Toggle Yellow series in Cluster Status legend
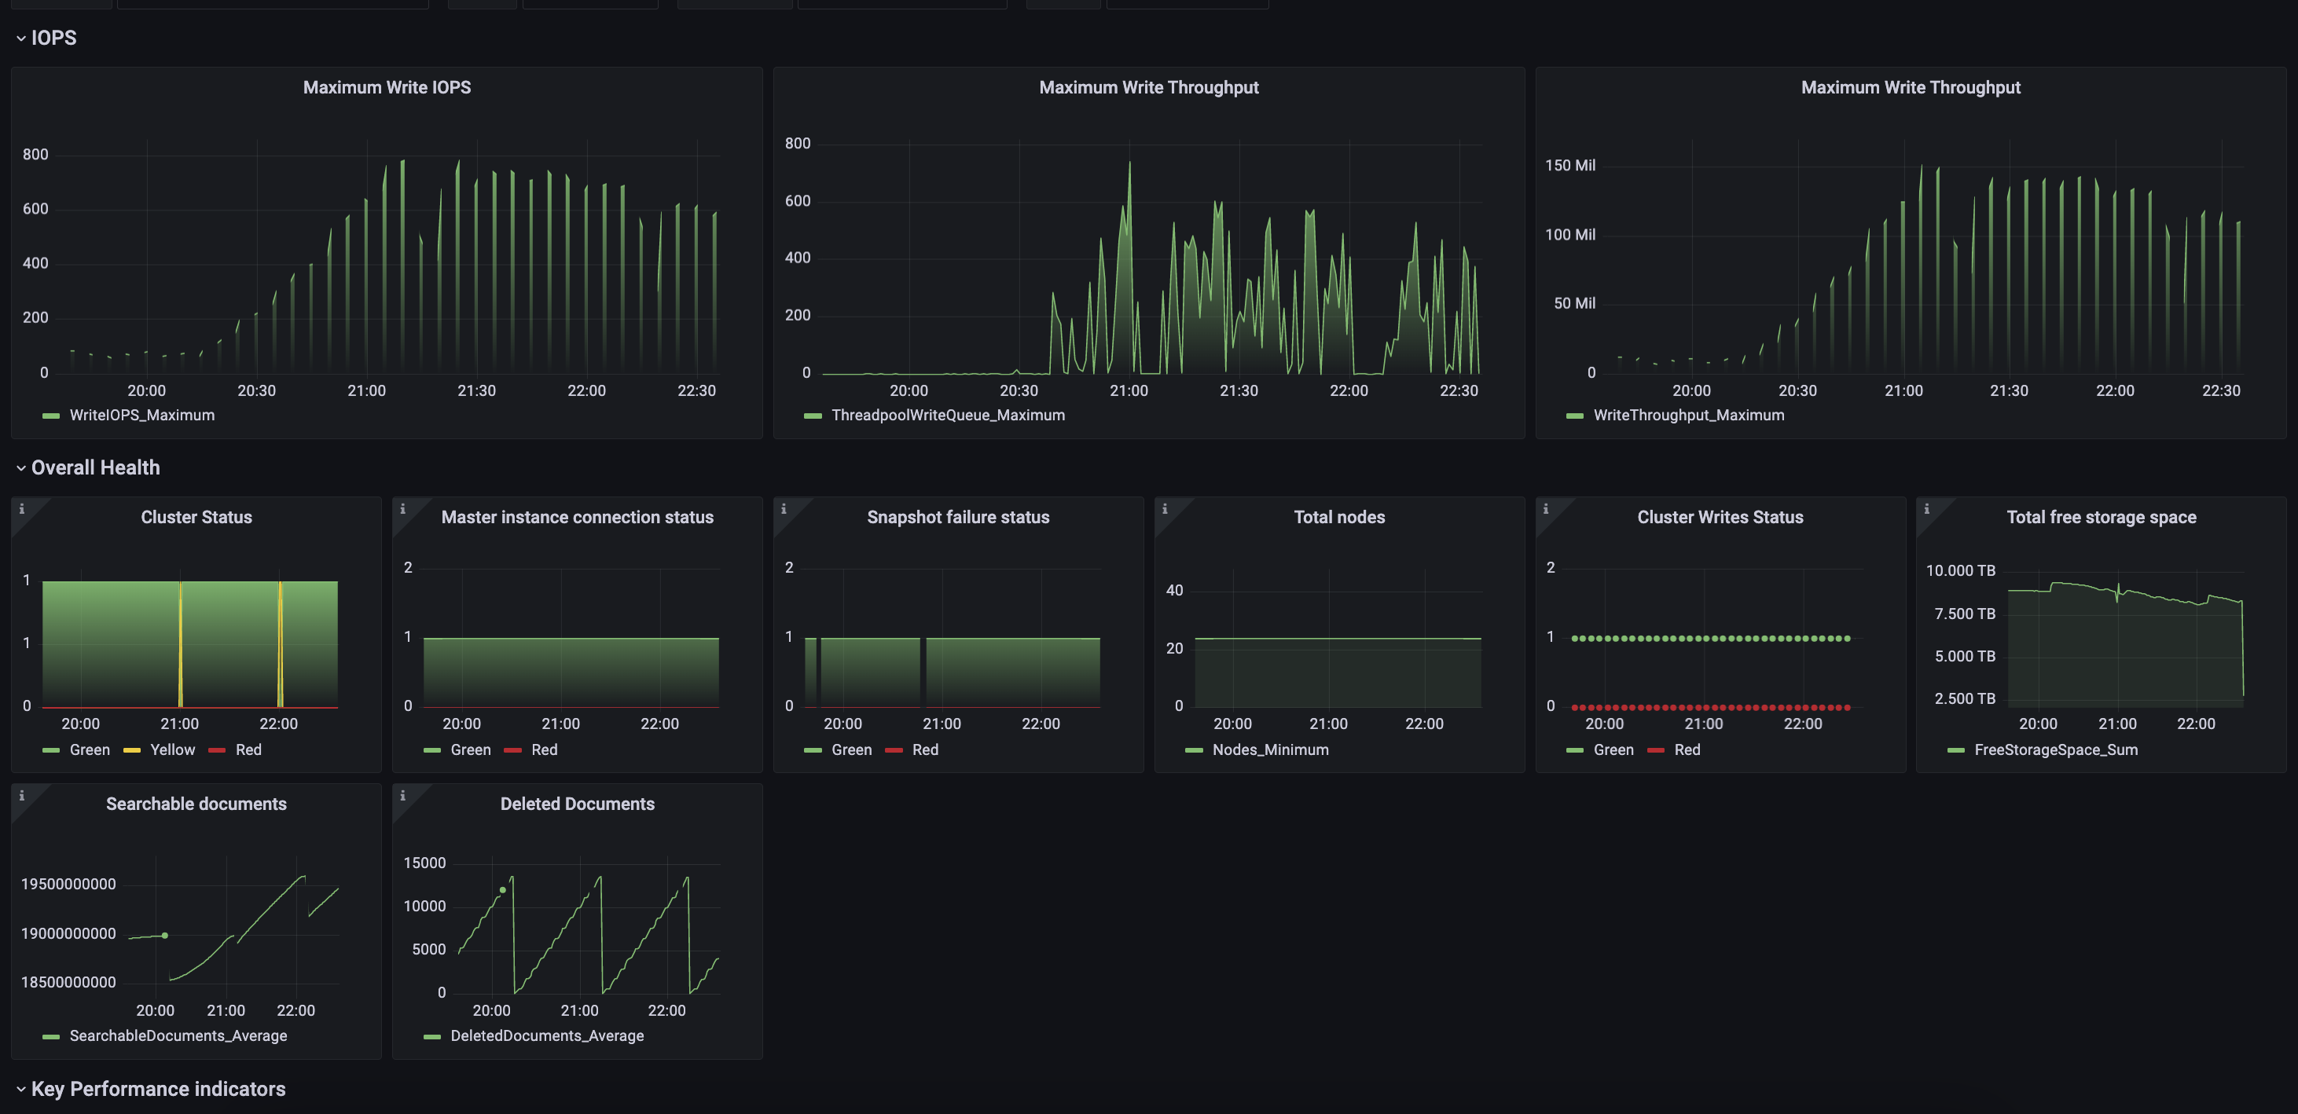This screenshot has height=1114, width=2298. (x=171, y=750)
